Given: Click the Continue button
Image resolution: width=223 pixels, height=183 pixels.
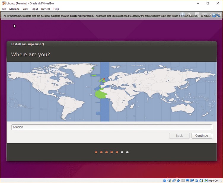Looking at the screenshot, I should [x=202, y=136].
